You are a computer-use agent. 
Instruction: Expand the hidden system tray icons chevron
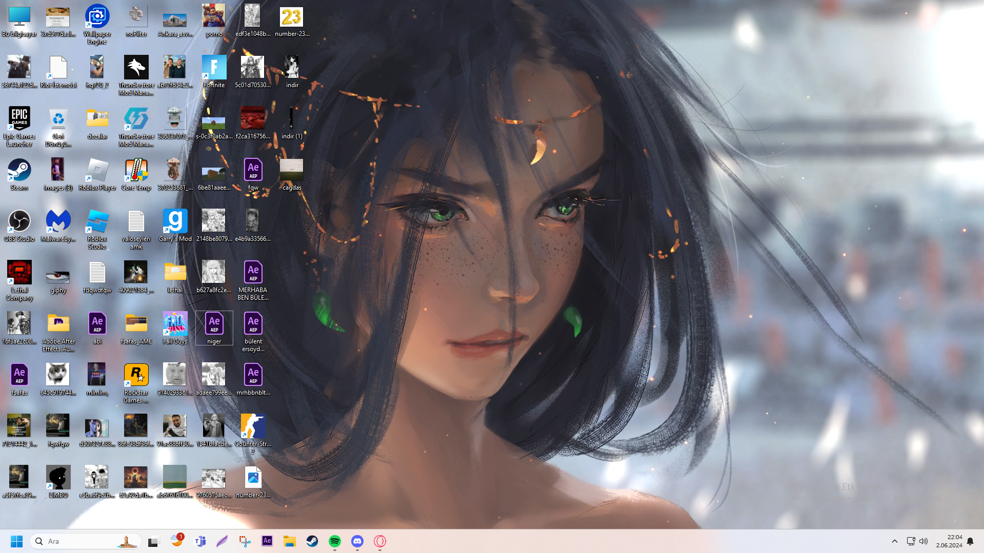click(x=895, y=541)
